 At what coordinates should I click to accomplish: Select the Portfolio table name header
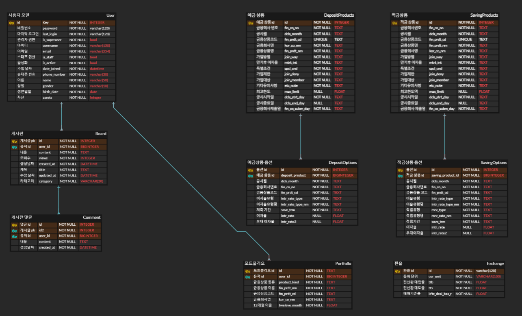(343, 264)
